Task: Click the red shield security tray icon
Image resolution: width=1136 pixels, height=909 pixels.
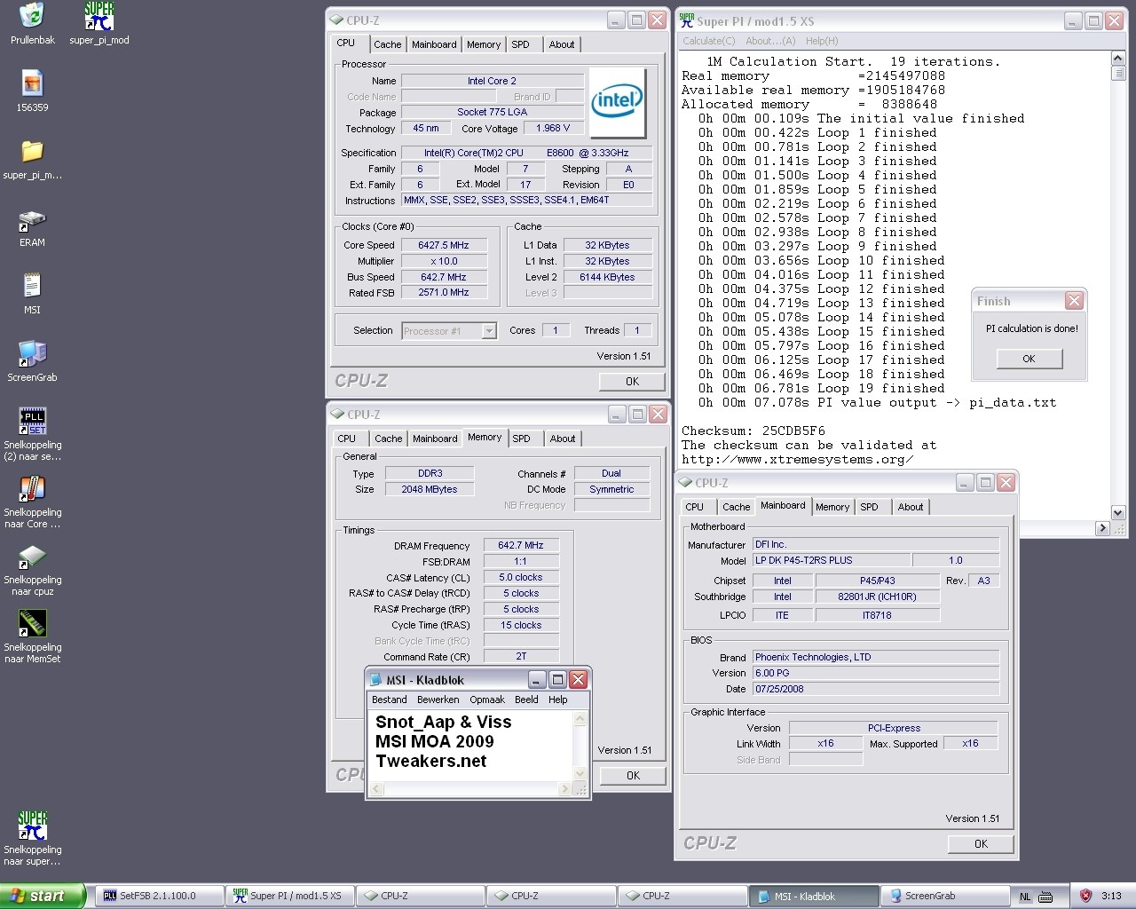Action: click(1085, 896)
